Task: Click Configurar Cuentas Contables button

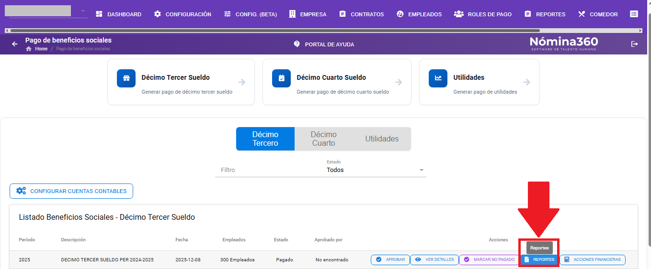Action: pos(71,191)
